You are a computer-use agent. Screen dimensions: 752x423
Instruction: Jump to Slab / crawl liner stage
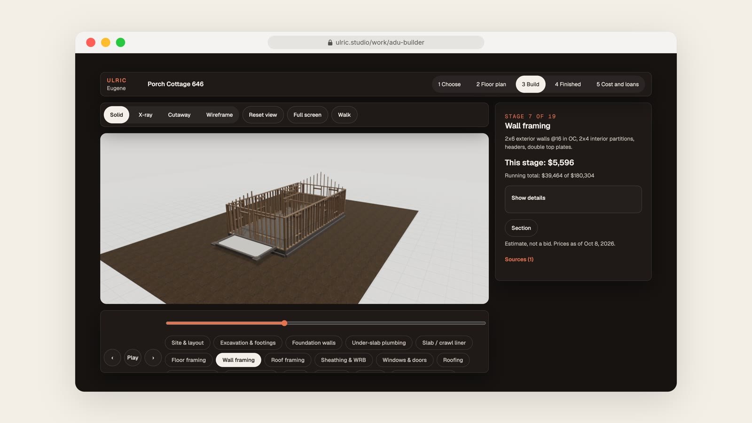tap(444, 343)
